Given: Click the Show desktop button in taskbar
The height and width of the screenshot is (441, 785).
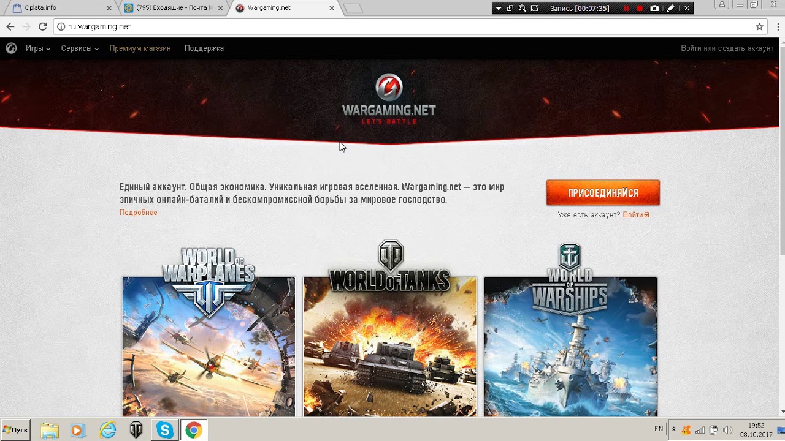Looking at the screenshot, I should pyautogui.click(x=781, y=430).
